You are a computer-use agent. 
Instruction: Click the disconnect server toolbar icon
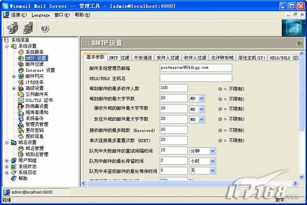(28, 28)
